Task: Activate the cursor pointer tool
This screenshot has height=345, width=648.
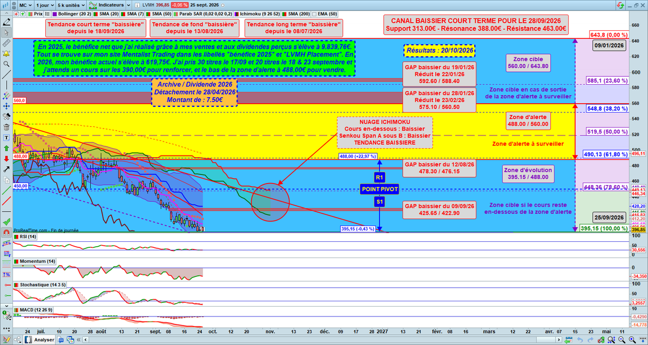Action: (8, 33)
